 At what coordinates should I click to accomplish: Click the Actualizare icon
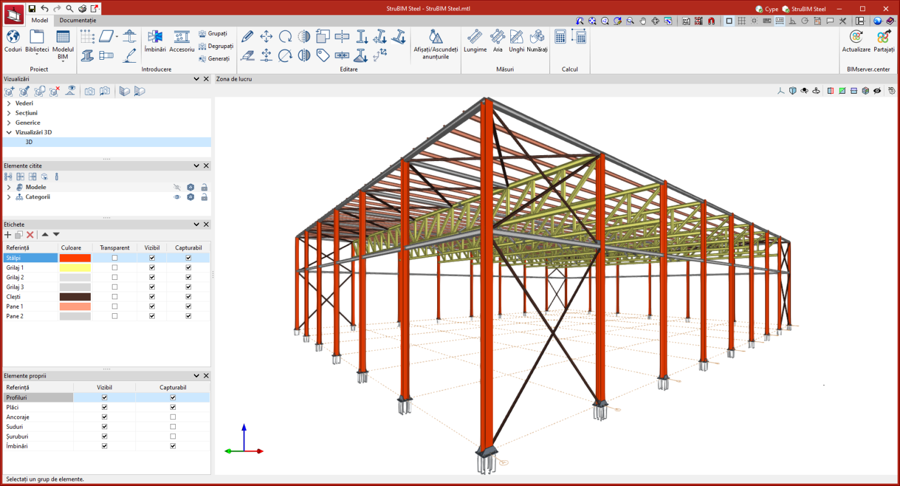coord(856,41)
